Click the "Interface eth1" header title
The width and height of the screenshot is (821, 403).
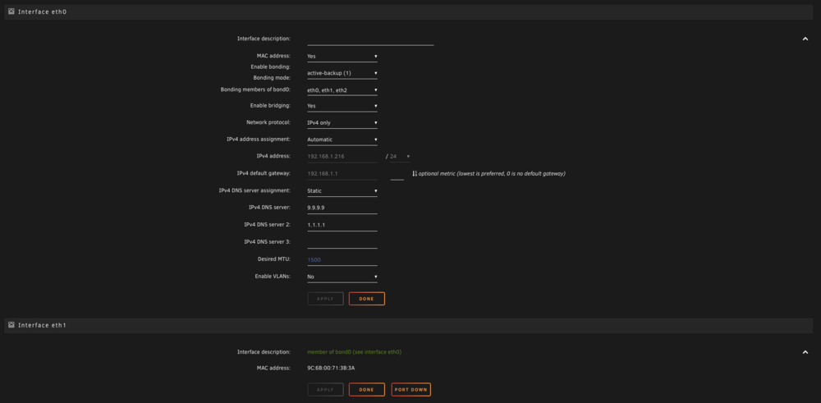click(43, 325)
